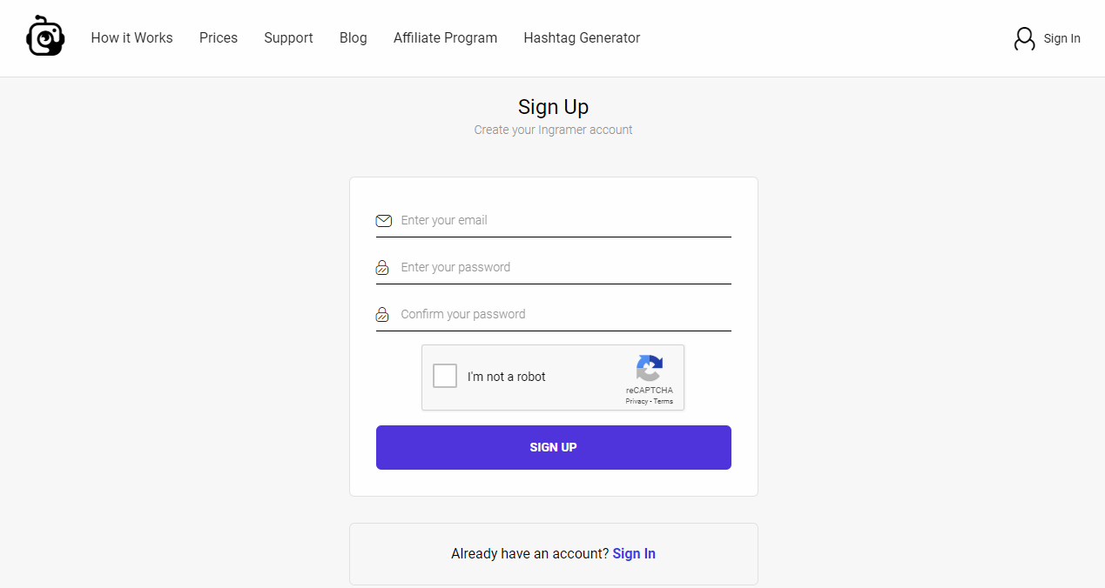
Task: Click the lock icon beside password field
Action: [x=382, y=268]
